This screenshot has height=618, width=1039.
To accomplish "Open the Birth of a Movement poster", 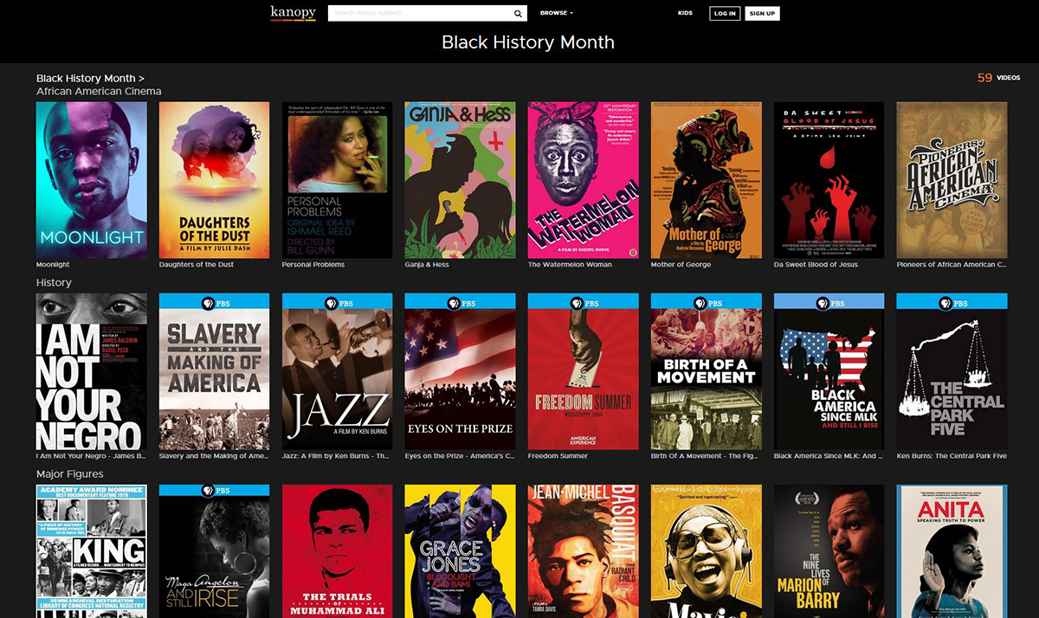I will 707,371.
